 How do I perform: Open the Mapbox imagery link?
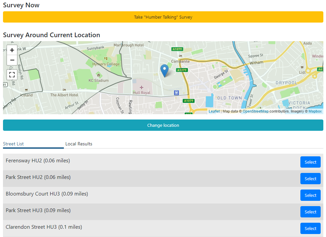[x=315, y=112]
